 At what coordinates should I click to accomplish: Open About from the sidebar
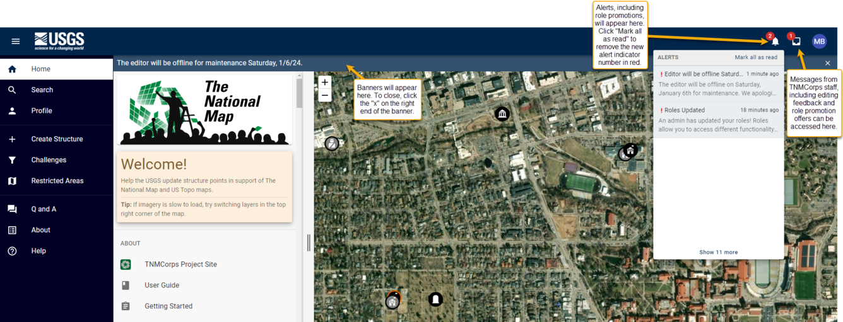pyautogui.click(x=56, y=230)
